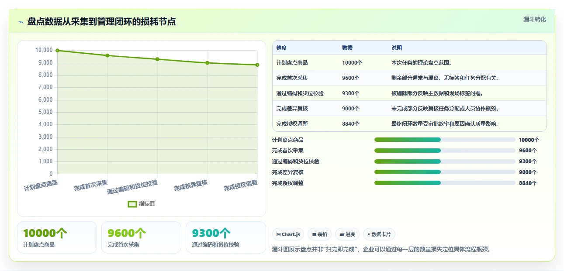
Task: Click the 漏斗转化 label in the header
Action: [x=535, y=19]
